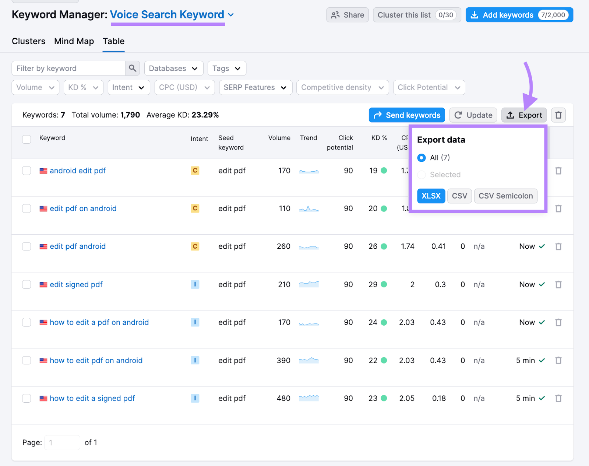
Task: Click the trash icon beside Export button
Action: [x=558, y=115]
